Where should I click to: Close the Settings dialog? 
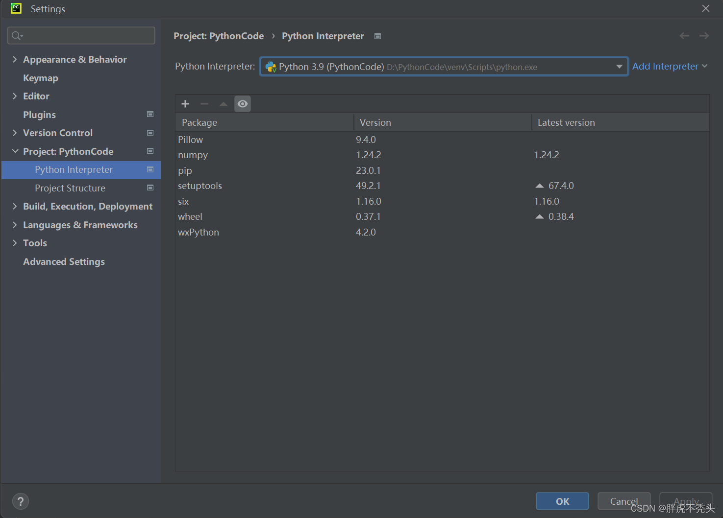tap(706, 8)
